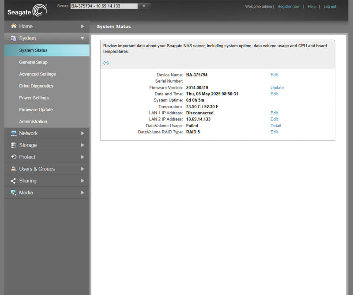The image size is (353, 295).
Task: Click the Storage drive icon
Action: tap(14, 145)
